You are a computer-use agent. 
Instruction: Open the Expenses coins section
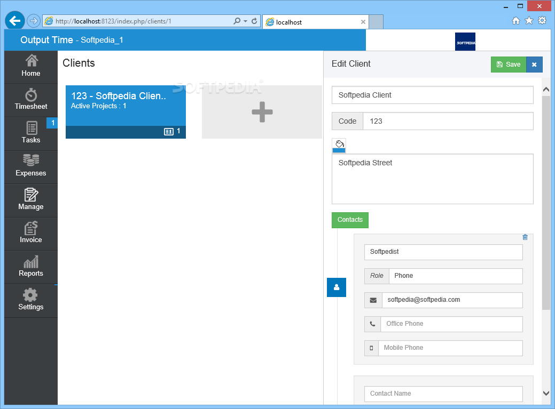(x=31, y=167)
